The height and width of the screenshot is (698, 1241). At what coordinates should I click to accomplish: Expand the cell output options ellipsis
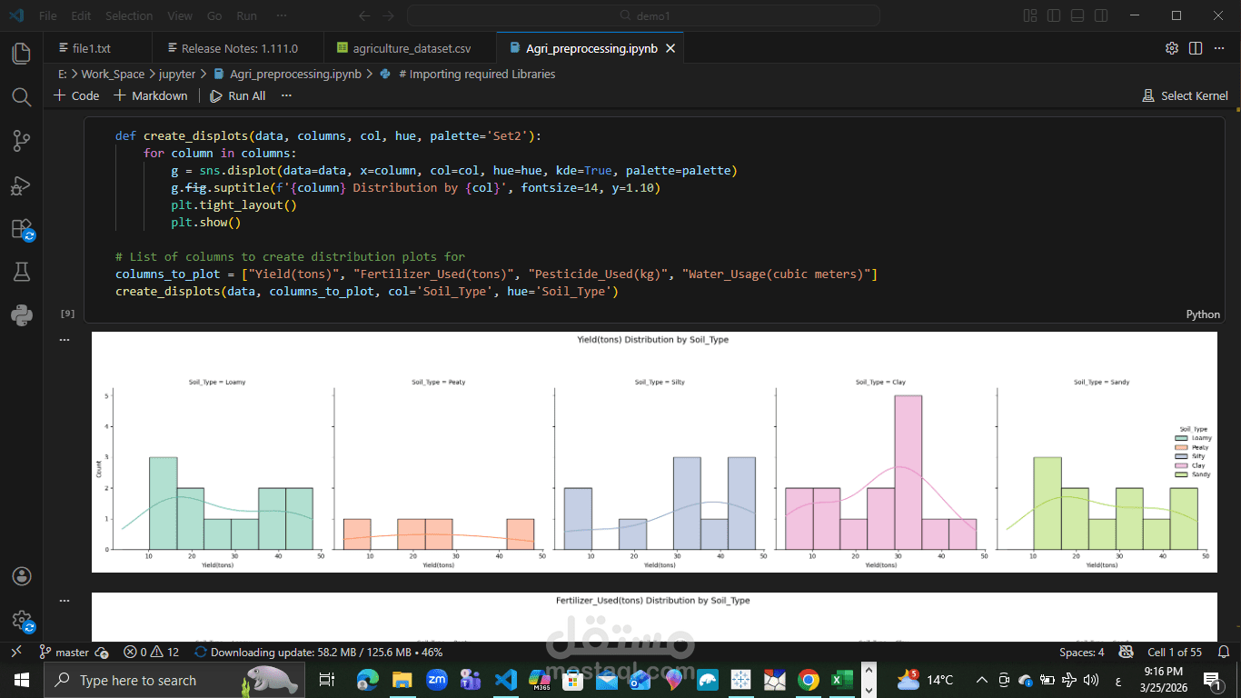[65, 339]
